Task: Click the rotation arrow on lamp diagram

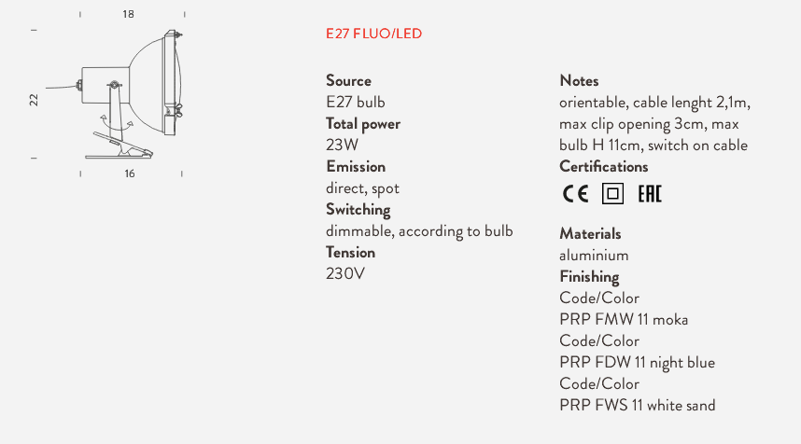Action: pos(117,123)
